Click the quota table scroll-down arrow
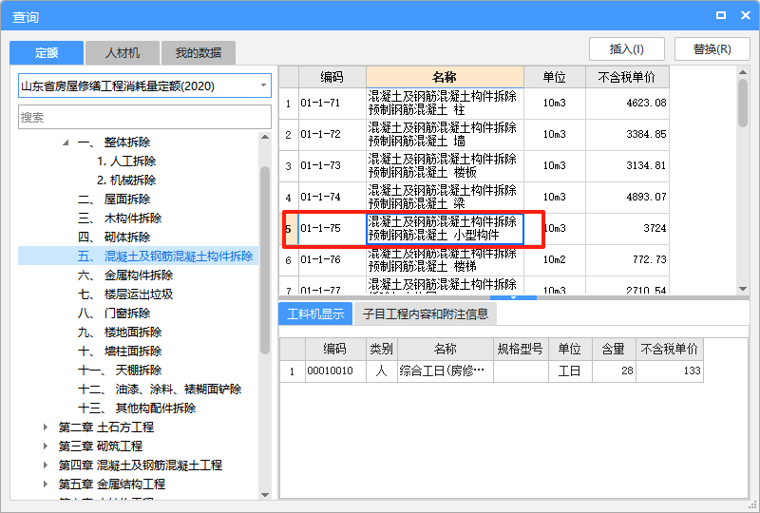This screenshot has height=513, width=760. [743, 289]
